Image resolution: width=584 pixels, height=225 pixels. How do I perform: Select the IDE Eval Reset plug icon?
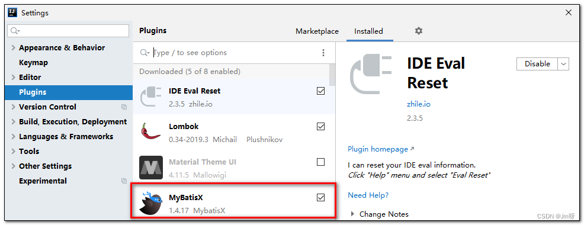click(x=151, y=97)
